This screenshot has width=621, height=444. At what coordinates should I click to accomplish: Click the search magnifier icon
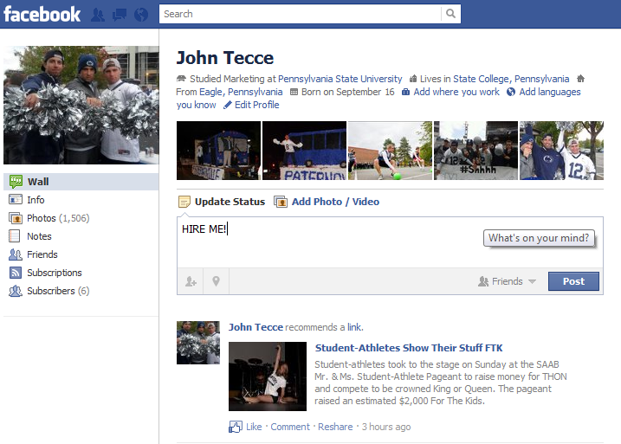[450, 14]
